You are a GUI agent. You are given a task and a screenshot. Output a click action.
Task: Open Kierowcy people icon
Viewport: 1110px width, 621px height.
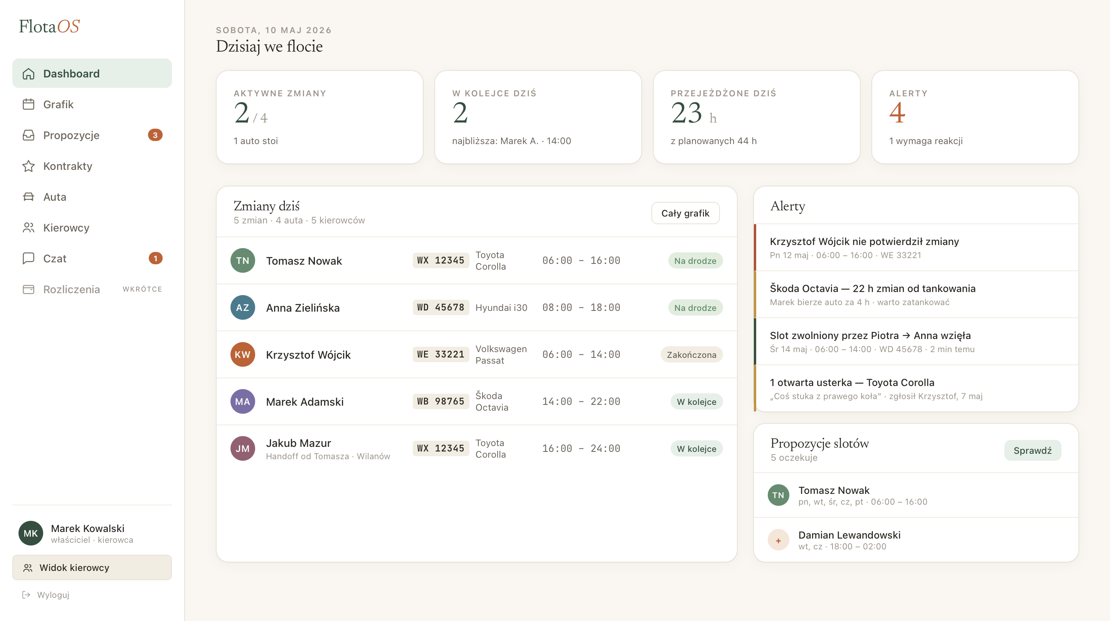[x=29, y=227]
